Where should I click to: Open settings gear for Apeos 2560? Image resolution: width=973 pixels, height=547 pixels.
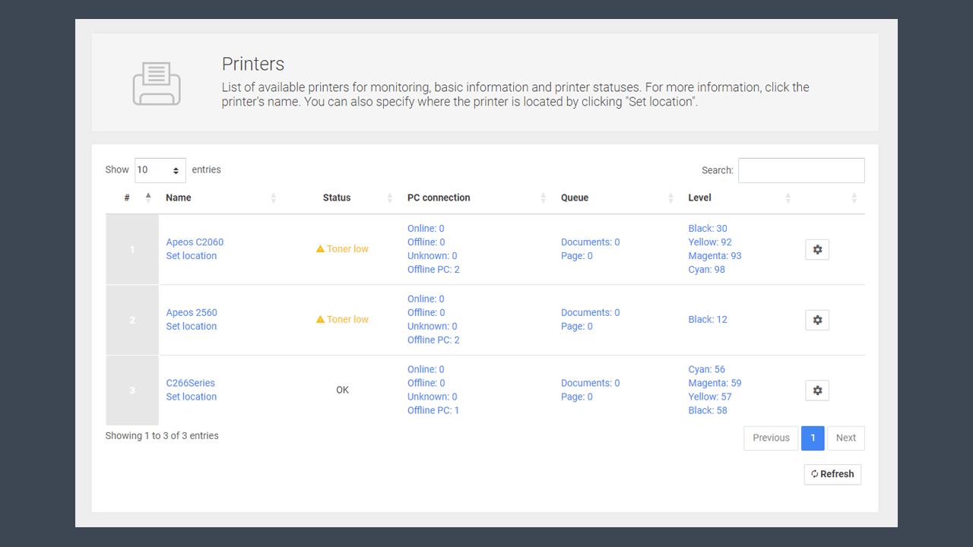point(817,320)
